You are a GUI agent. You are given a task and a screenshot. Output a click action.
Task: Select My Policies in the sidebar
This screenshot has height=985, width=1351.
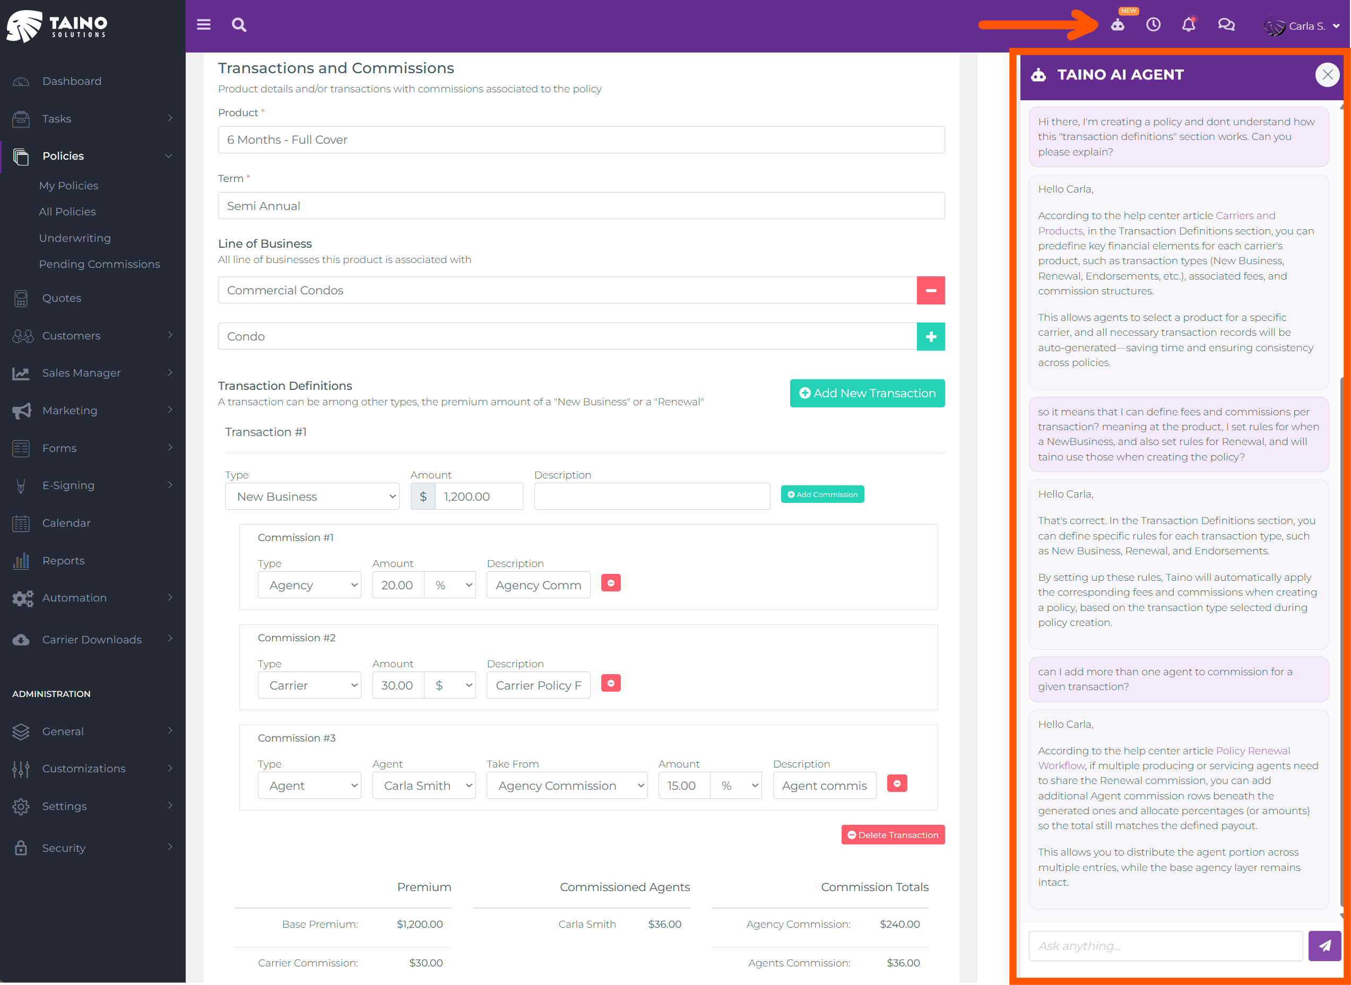68,186
